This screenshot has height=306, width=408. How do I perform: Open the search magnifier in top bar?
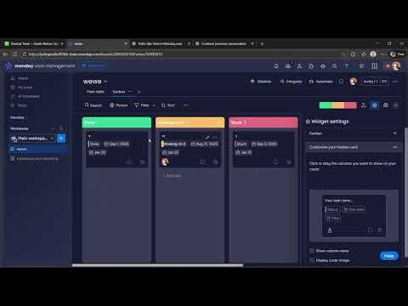coord(334,66)
